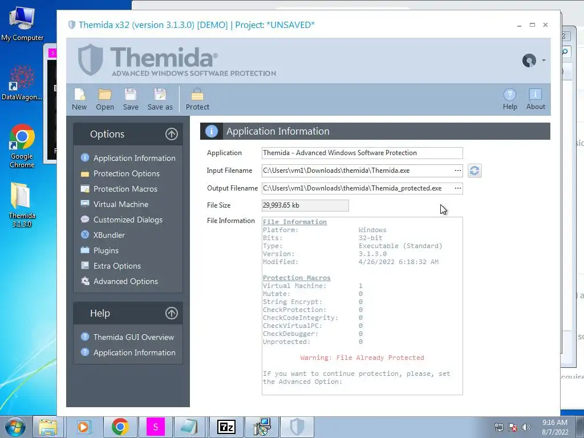584x438 pixels.
Task: Open media player from the taskbar
Action: click(x=84, y=427)
